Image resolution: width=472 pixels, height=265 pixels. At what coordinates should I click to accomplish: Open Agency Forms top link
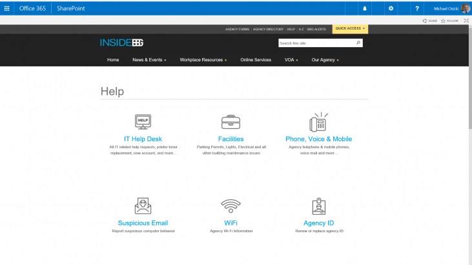click(237, 29)
